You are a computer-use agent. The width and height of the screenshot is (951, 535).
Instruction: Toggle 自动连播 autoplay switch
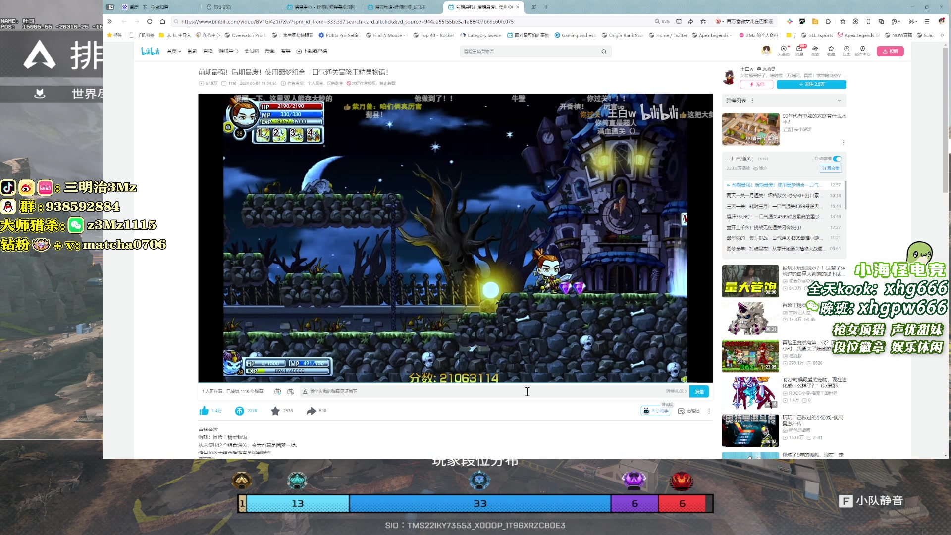pyautogui.click(x=837, y=159)
